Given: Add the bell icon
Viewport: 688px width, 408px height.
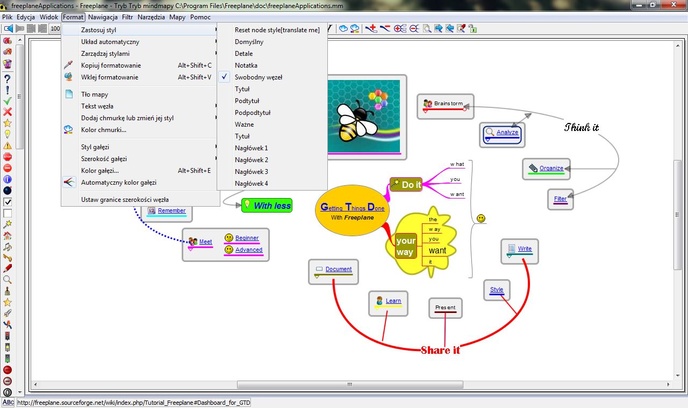Looking at the screenshot, I should [x=8, y=292].
